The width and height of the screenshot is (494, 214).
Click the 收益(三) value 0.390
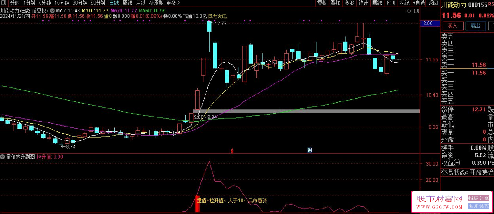pos(478,163)
